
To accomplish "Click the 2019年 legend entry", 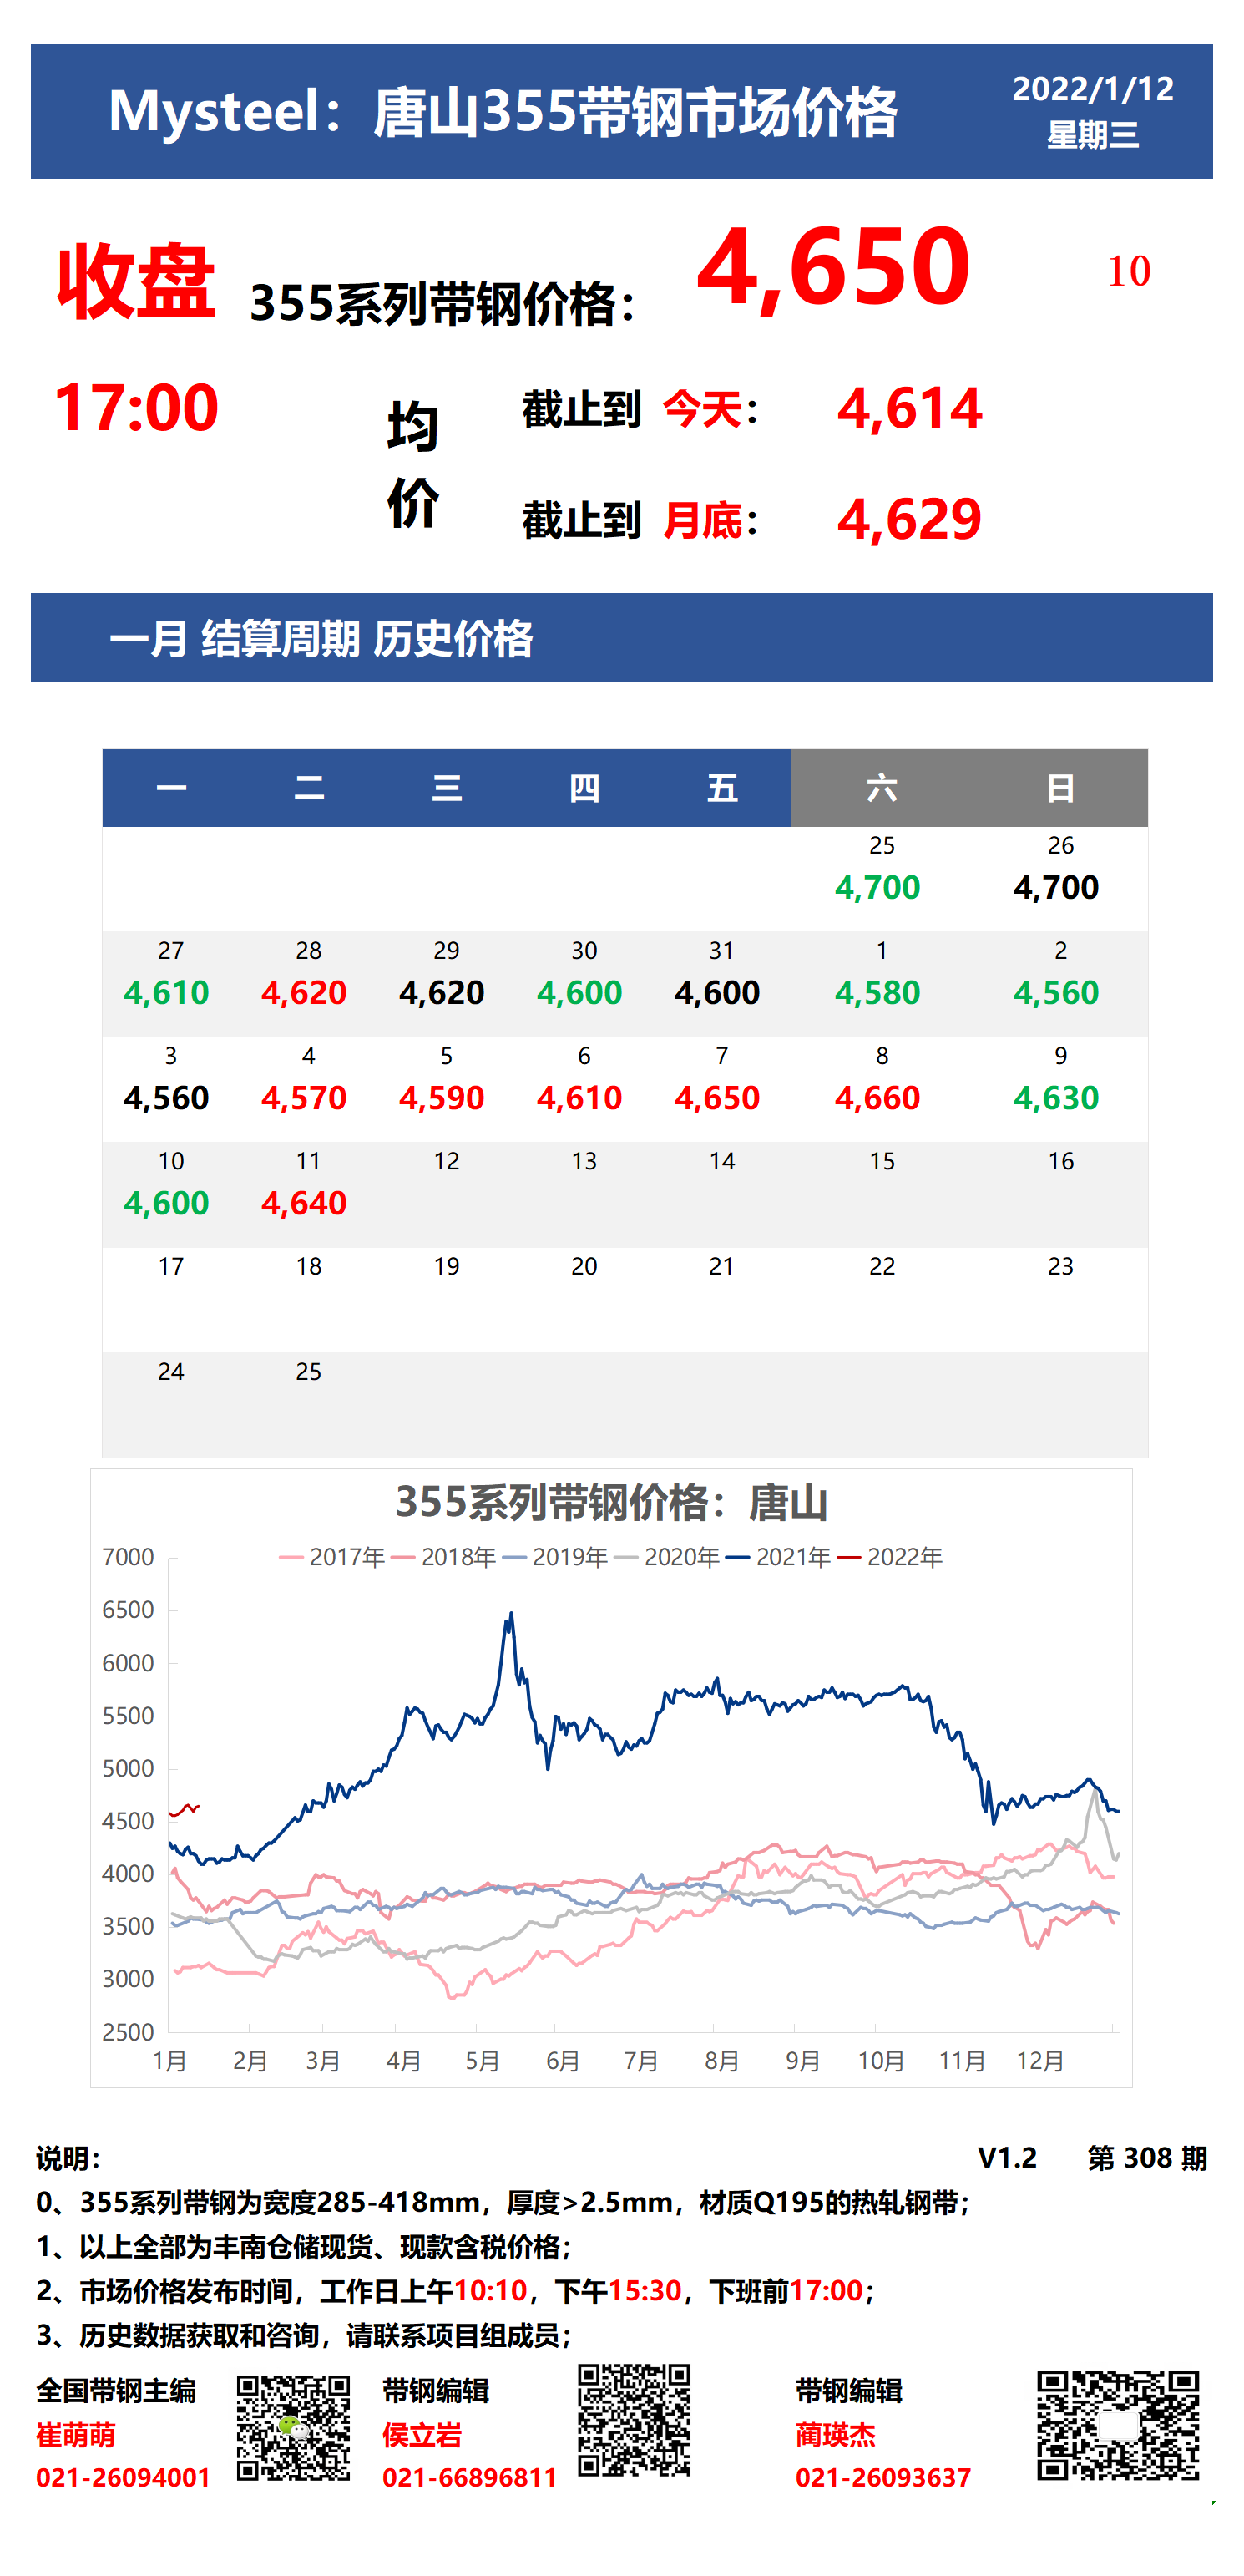I will pos(555,1557).
